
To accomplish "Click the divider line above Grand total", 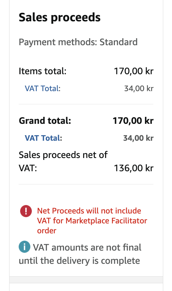I will [x=86, y=104].
